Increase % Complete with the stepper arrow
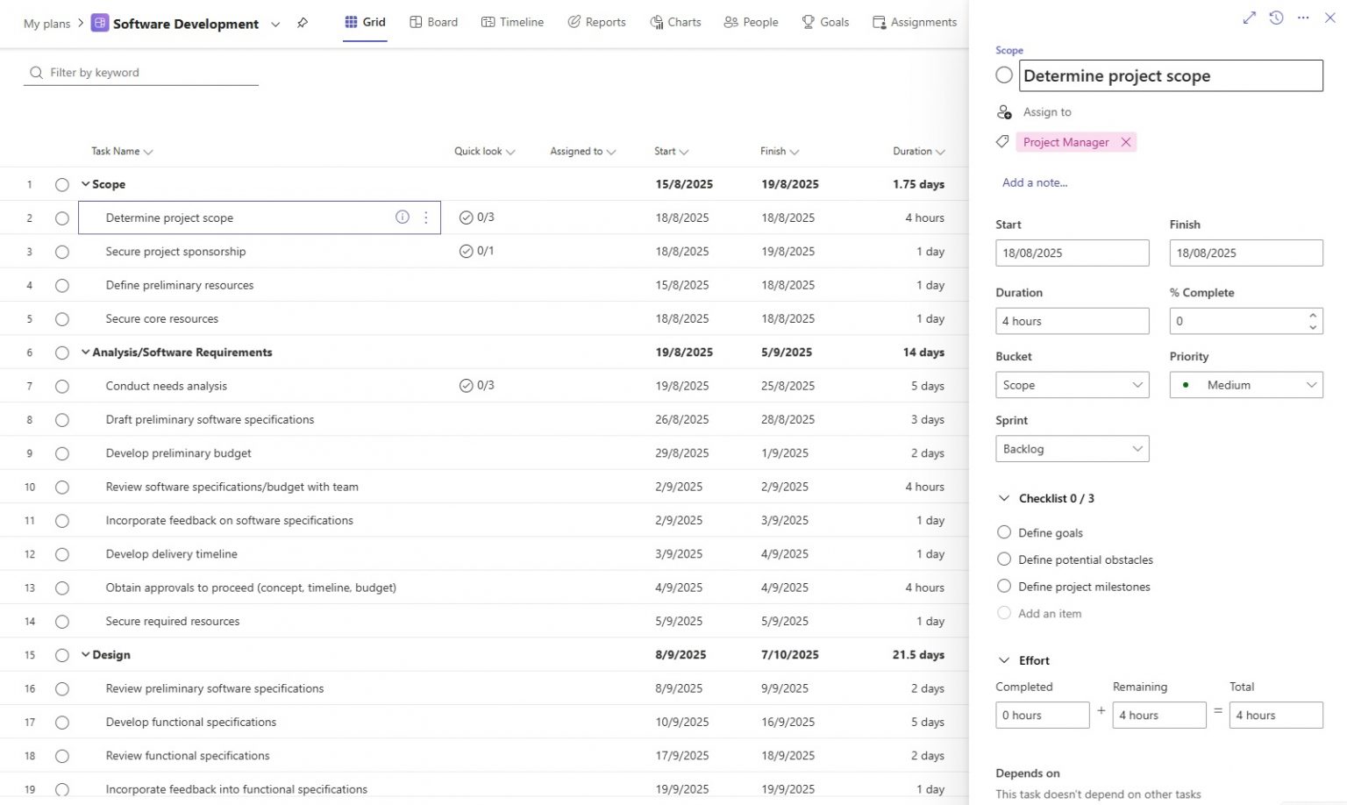 pyautogui.click(x=1312, y=316)
